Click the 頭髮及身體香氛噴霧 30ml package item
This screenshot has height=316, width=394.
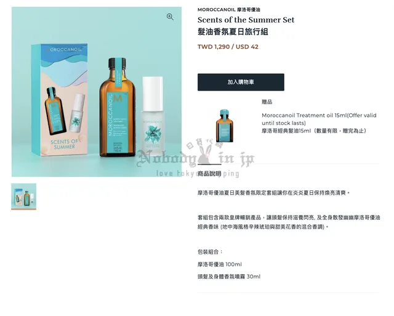229,277
